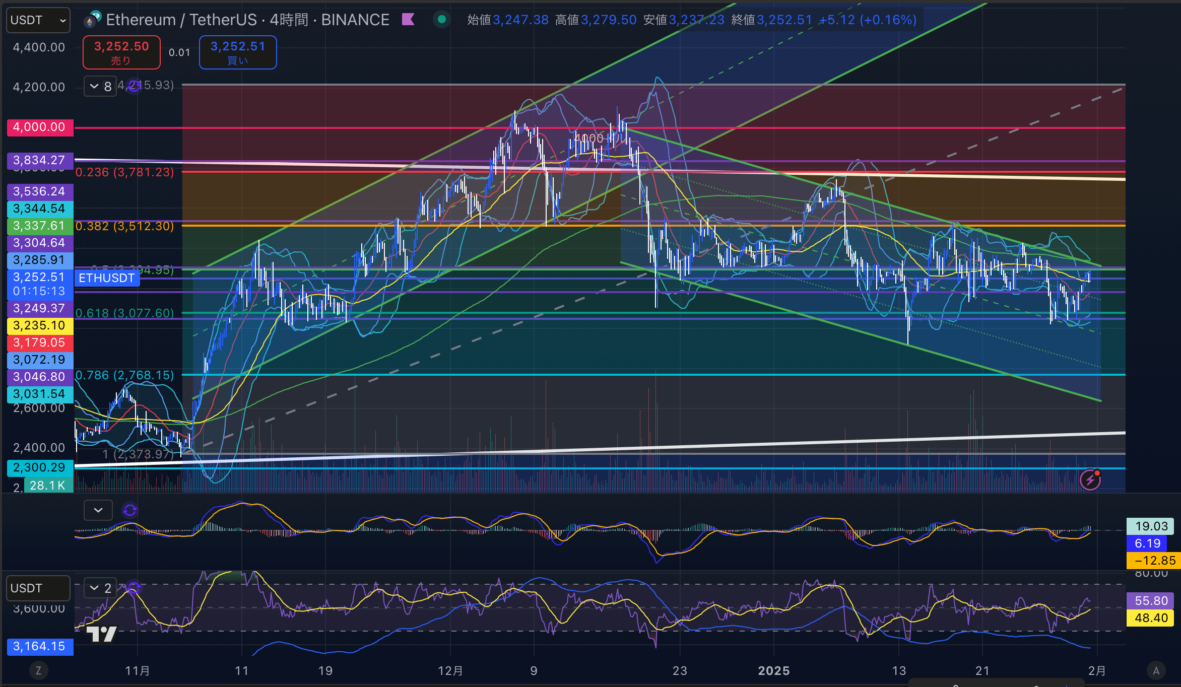Click the Ethereum symbol logo icon

point(93,19)
